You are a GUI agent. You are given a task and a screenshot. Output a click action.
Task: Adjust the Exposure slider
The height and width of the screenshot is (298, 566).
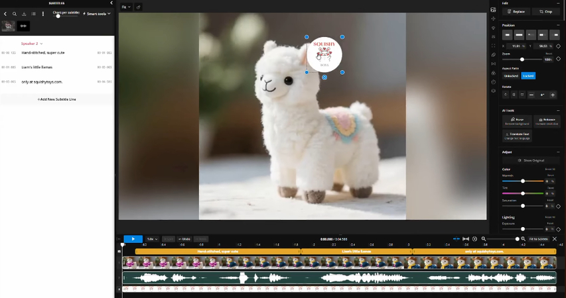pyautogui.click(x=522, y=229)
